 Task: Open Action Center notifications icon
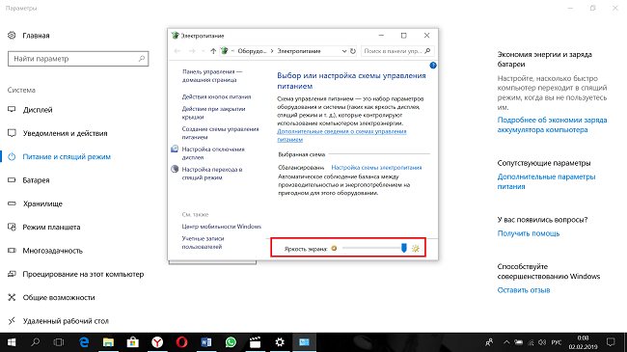(611, 342)
